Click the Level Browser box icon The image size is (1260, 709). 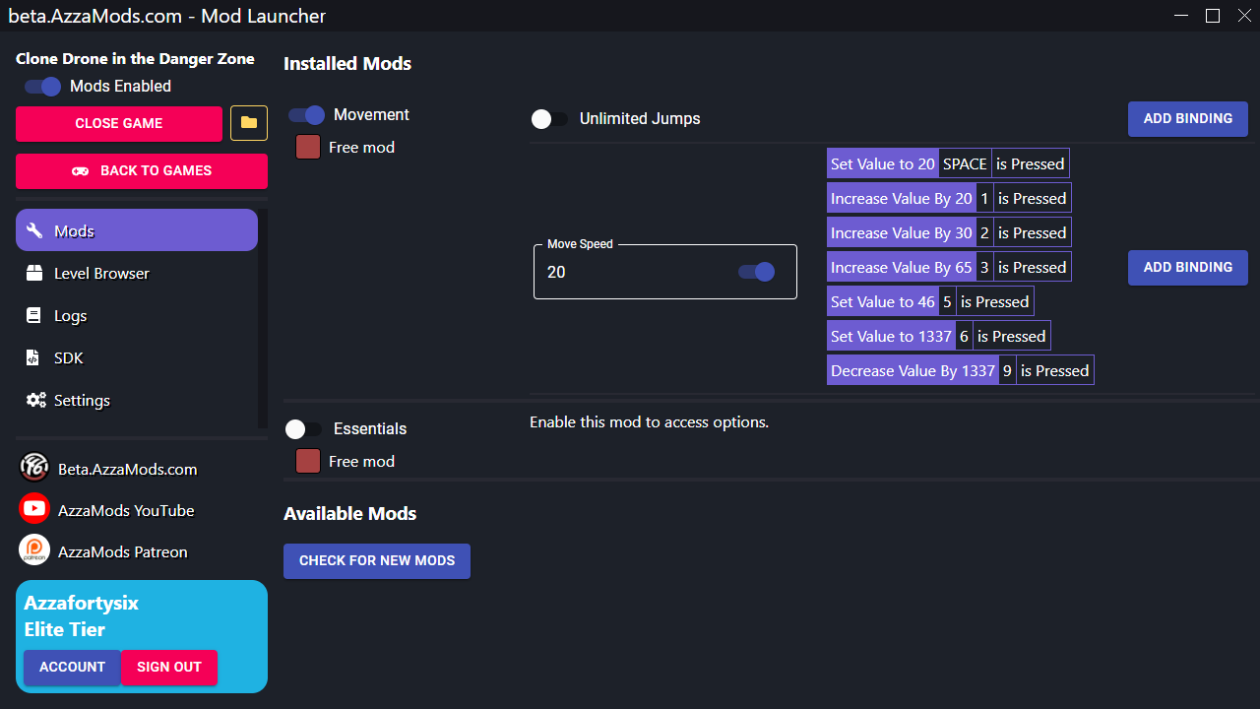[35, 273]
